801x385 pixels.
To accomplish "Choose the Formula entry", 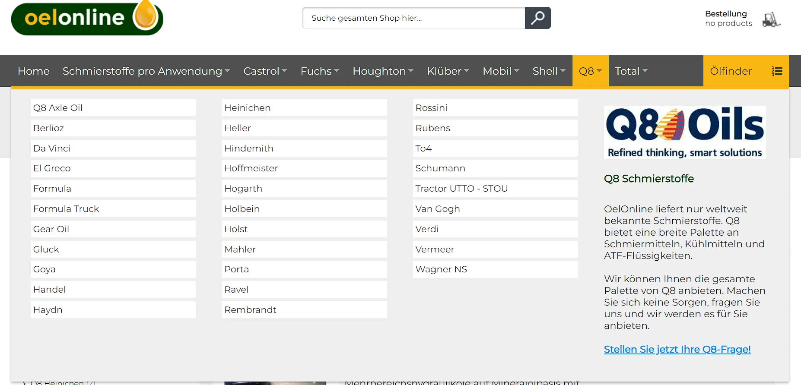I will click(113, 189).
